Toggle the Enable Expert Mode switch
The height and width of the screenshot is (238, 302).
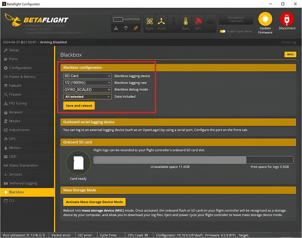[223, 31]
